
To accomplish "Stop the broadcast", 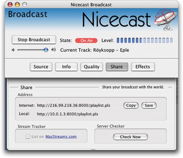I will [x=34, y=40].
